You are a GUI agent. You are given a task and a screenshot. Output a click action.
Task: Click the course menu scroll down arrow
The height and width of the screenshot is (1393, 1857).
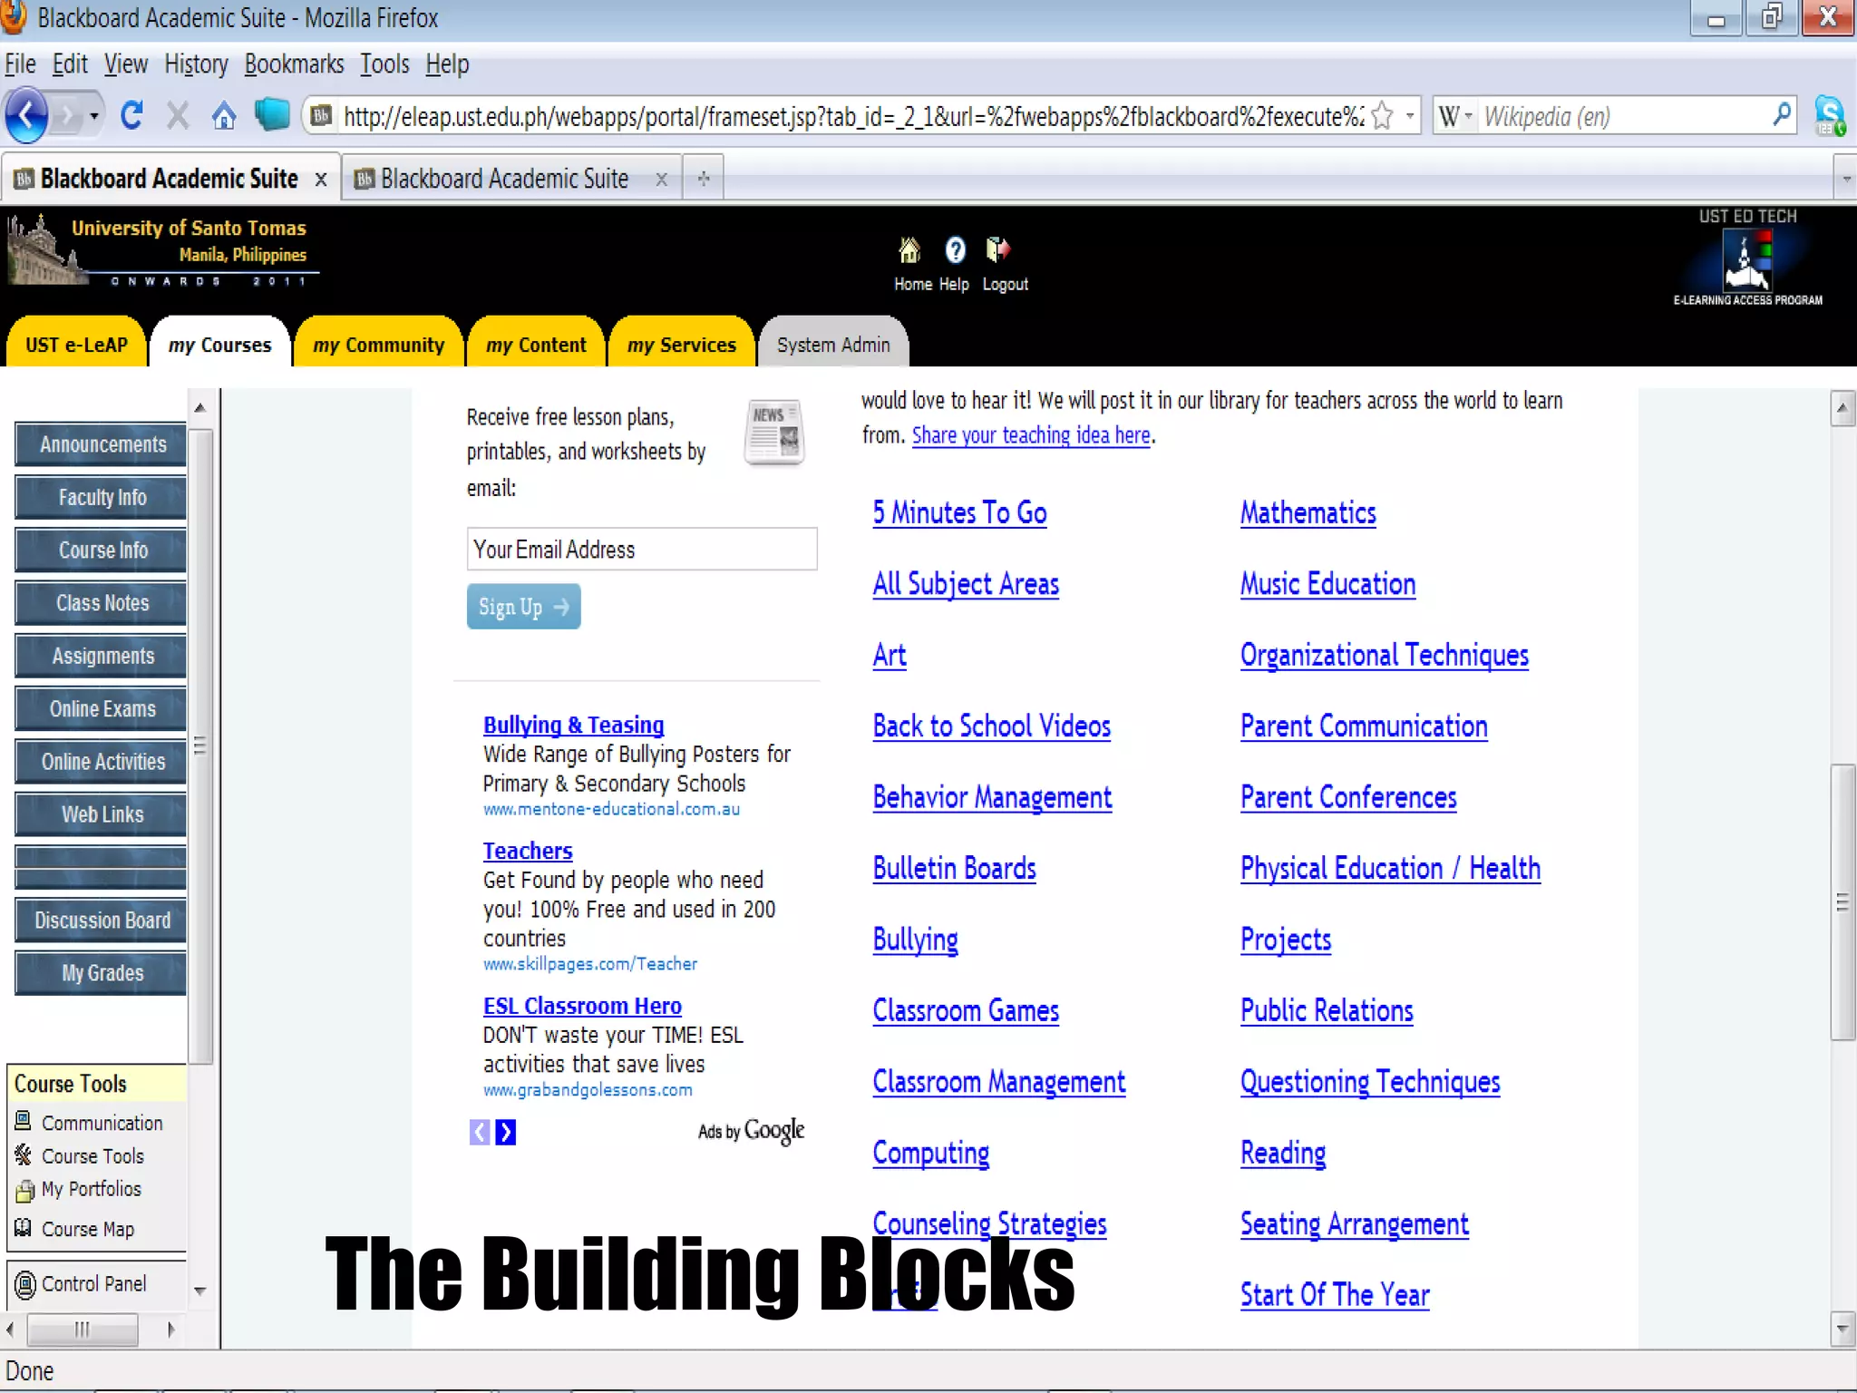(200, 1291)
